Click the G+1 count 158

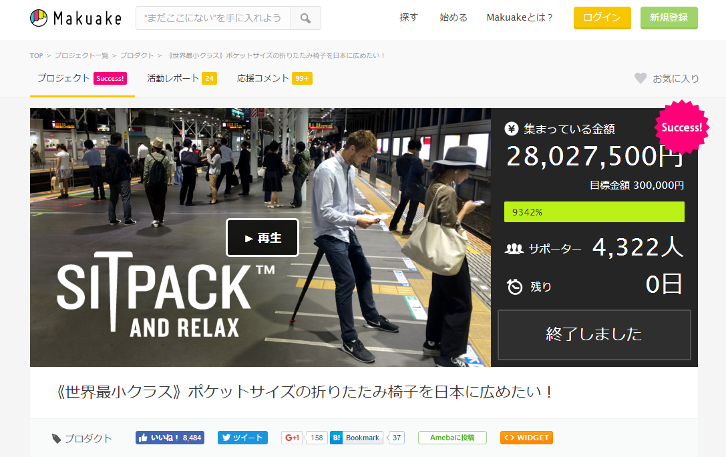317,438
